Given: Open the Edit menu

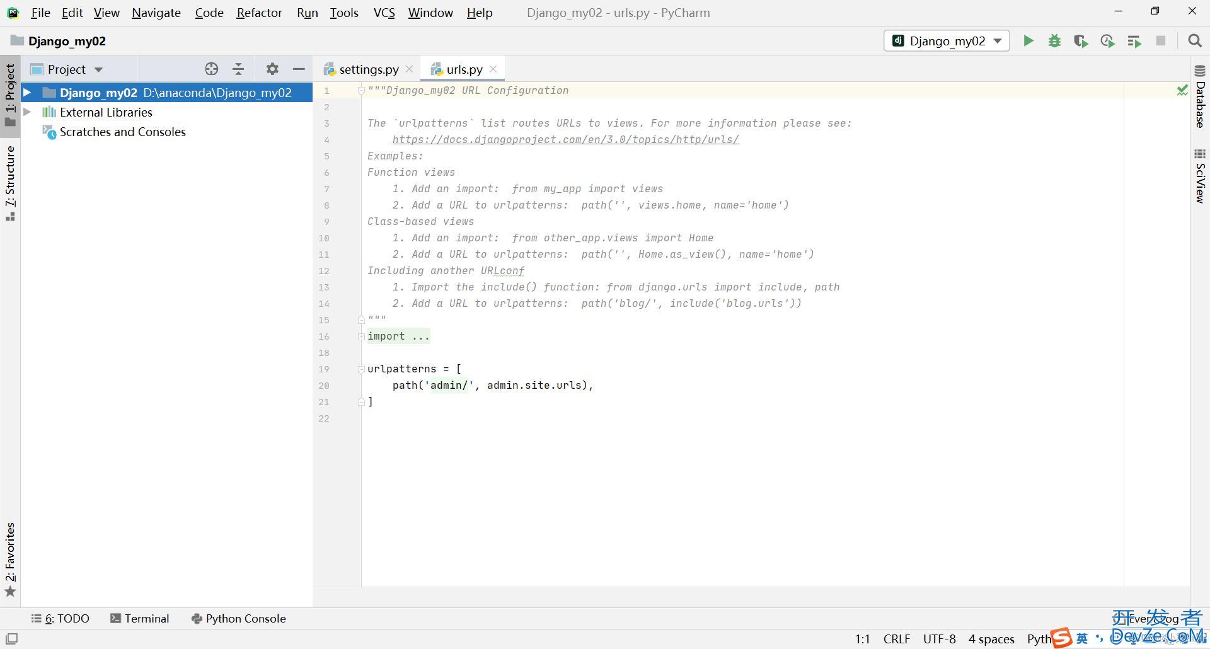Looking at the screenshot, I should (x=72, y=13).
